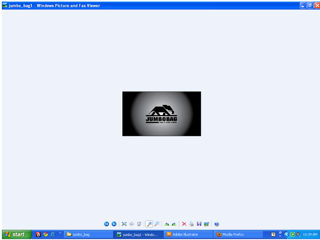Click the viewer title bar icon
320x240 pixels.
coord(5,5)
